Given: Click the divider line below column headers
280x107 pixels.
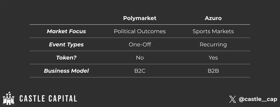Looking at the screenshot, I should point(140,25).
